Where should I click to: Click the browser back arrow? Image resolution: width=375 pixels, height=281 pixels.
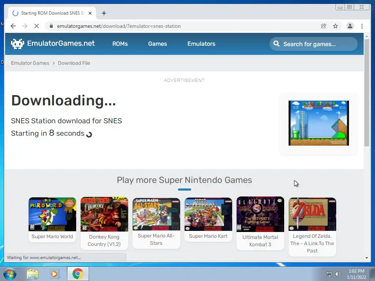(13, 26)
